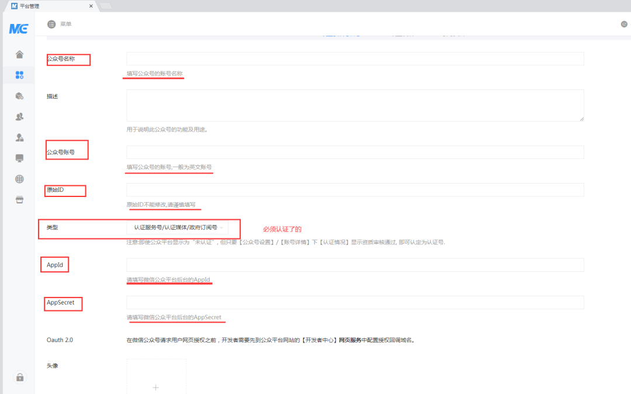Open the 菜单 menu at the top
631x394 pixels.
click(60, 25)
